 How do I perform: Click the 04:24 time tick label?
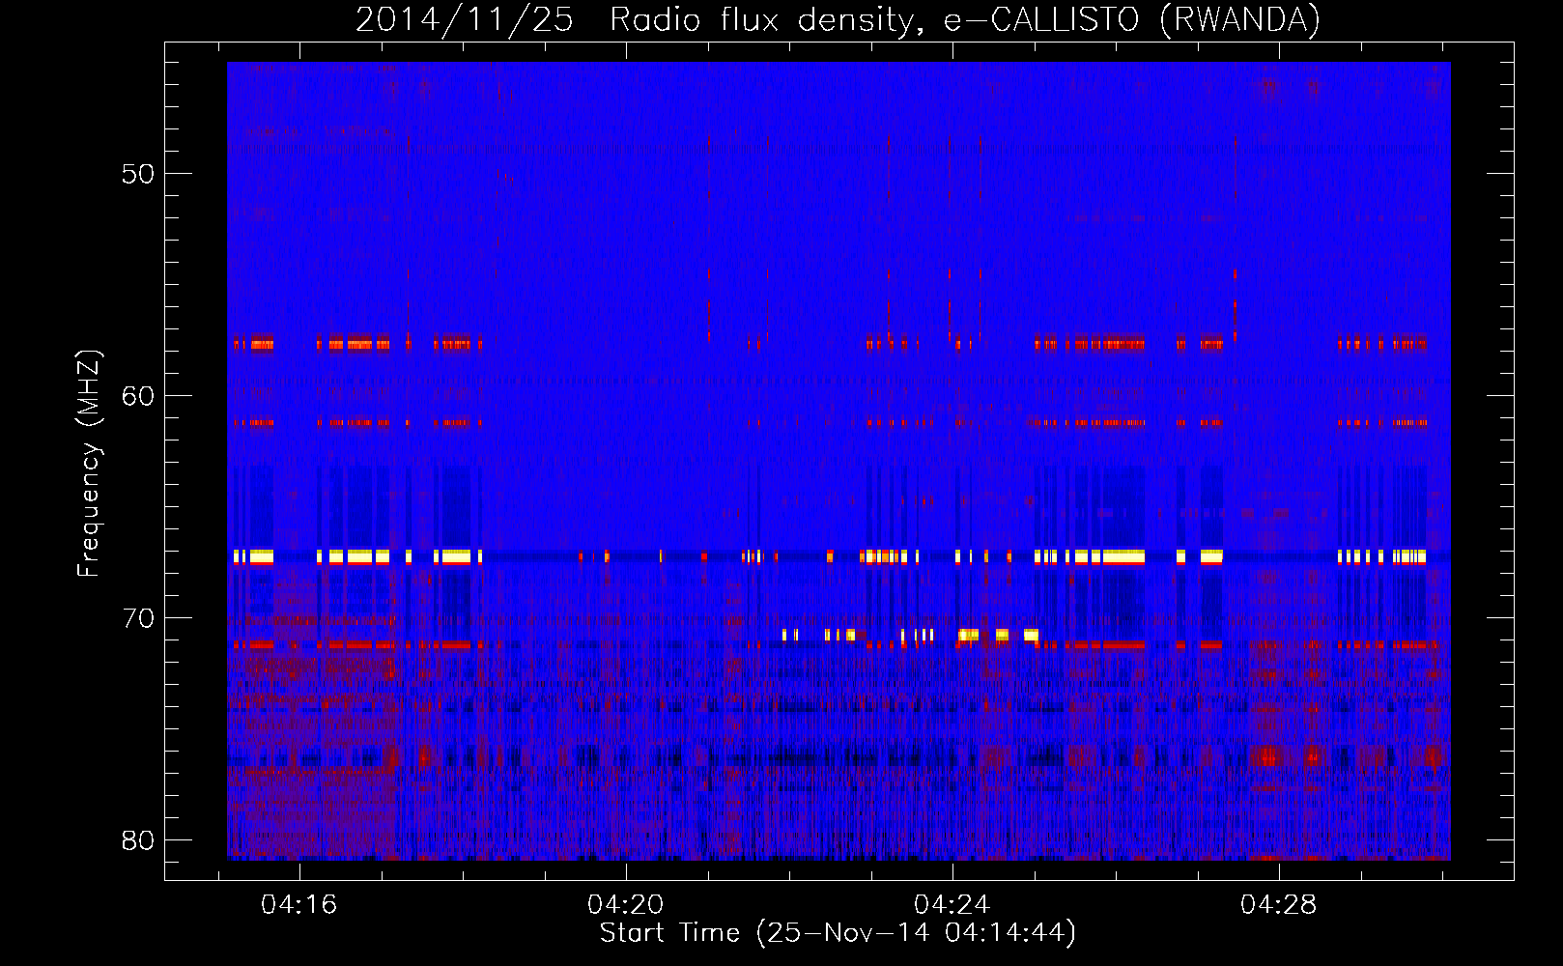(952, 904)
